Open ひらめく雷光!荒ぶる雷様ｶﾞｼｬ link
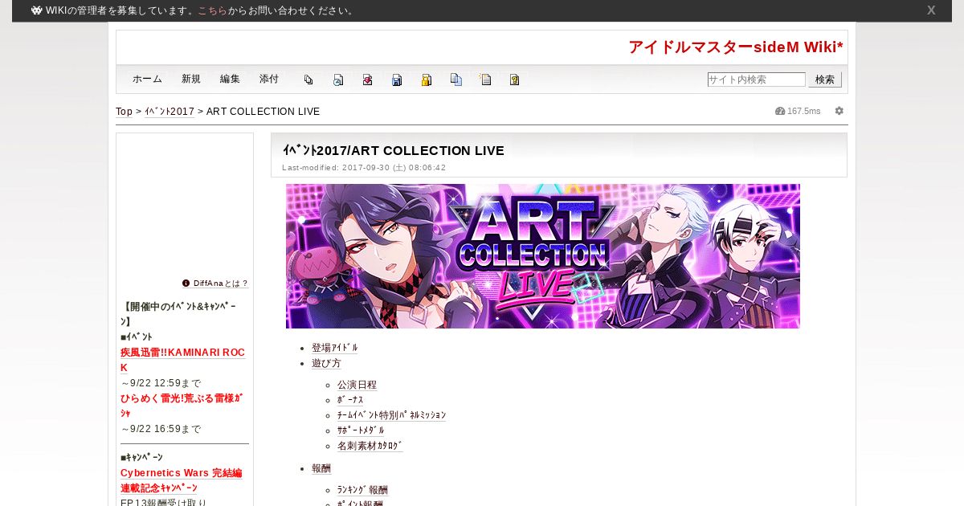The width and height of the screenshot is (964, 506). 182,406
